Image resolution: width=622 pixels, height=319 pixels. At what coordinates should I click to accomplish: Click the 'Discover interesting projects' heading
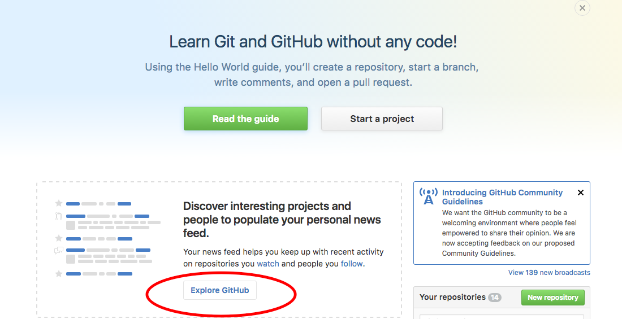(282, 220)
